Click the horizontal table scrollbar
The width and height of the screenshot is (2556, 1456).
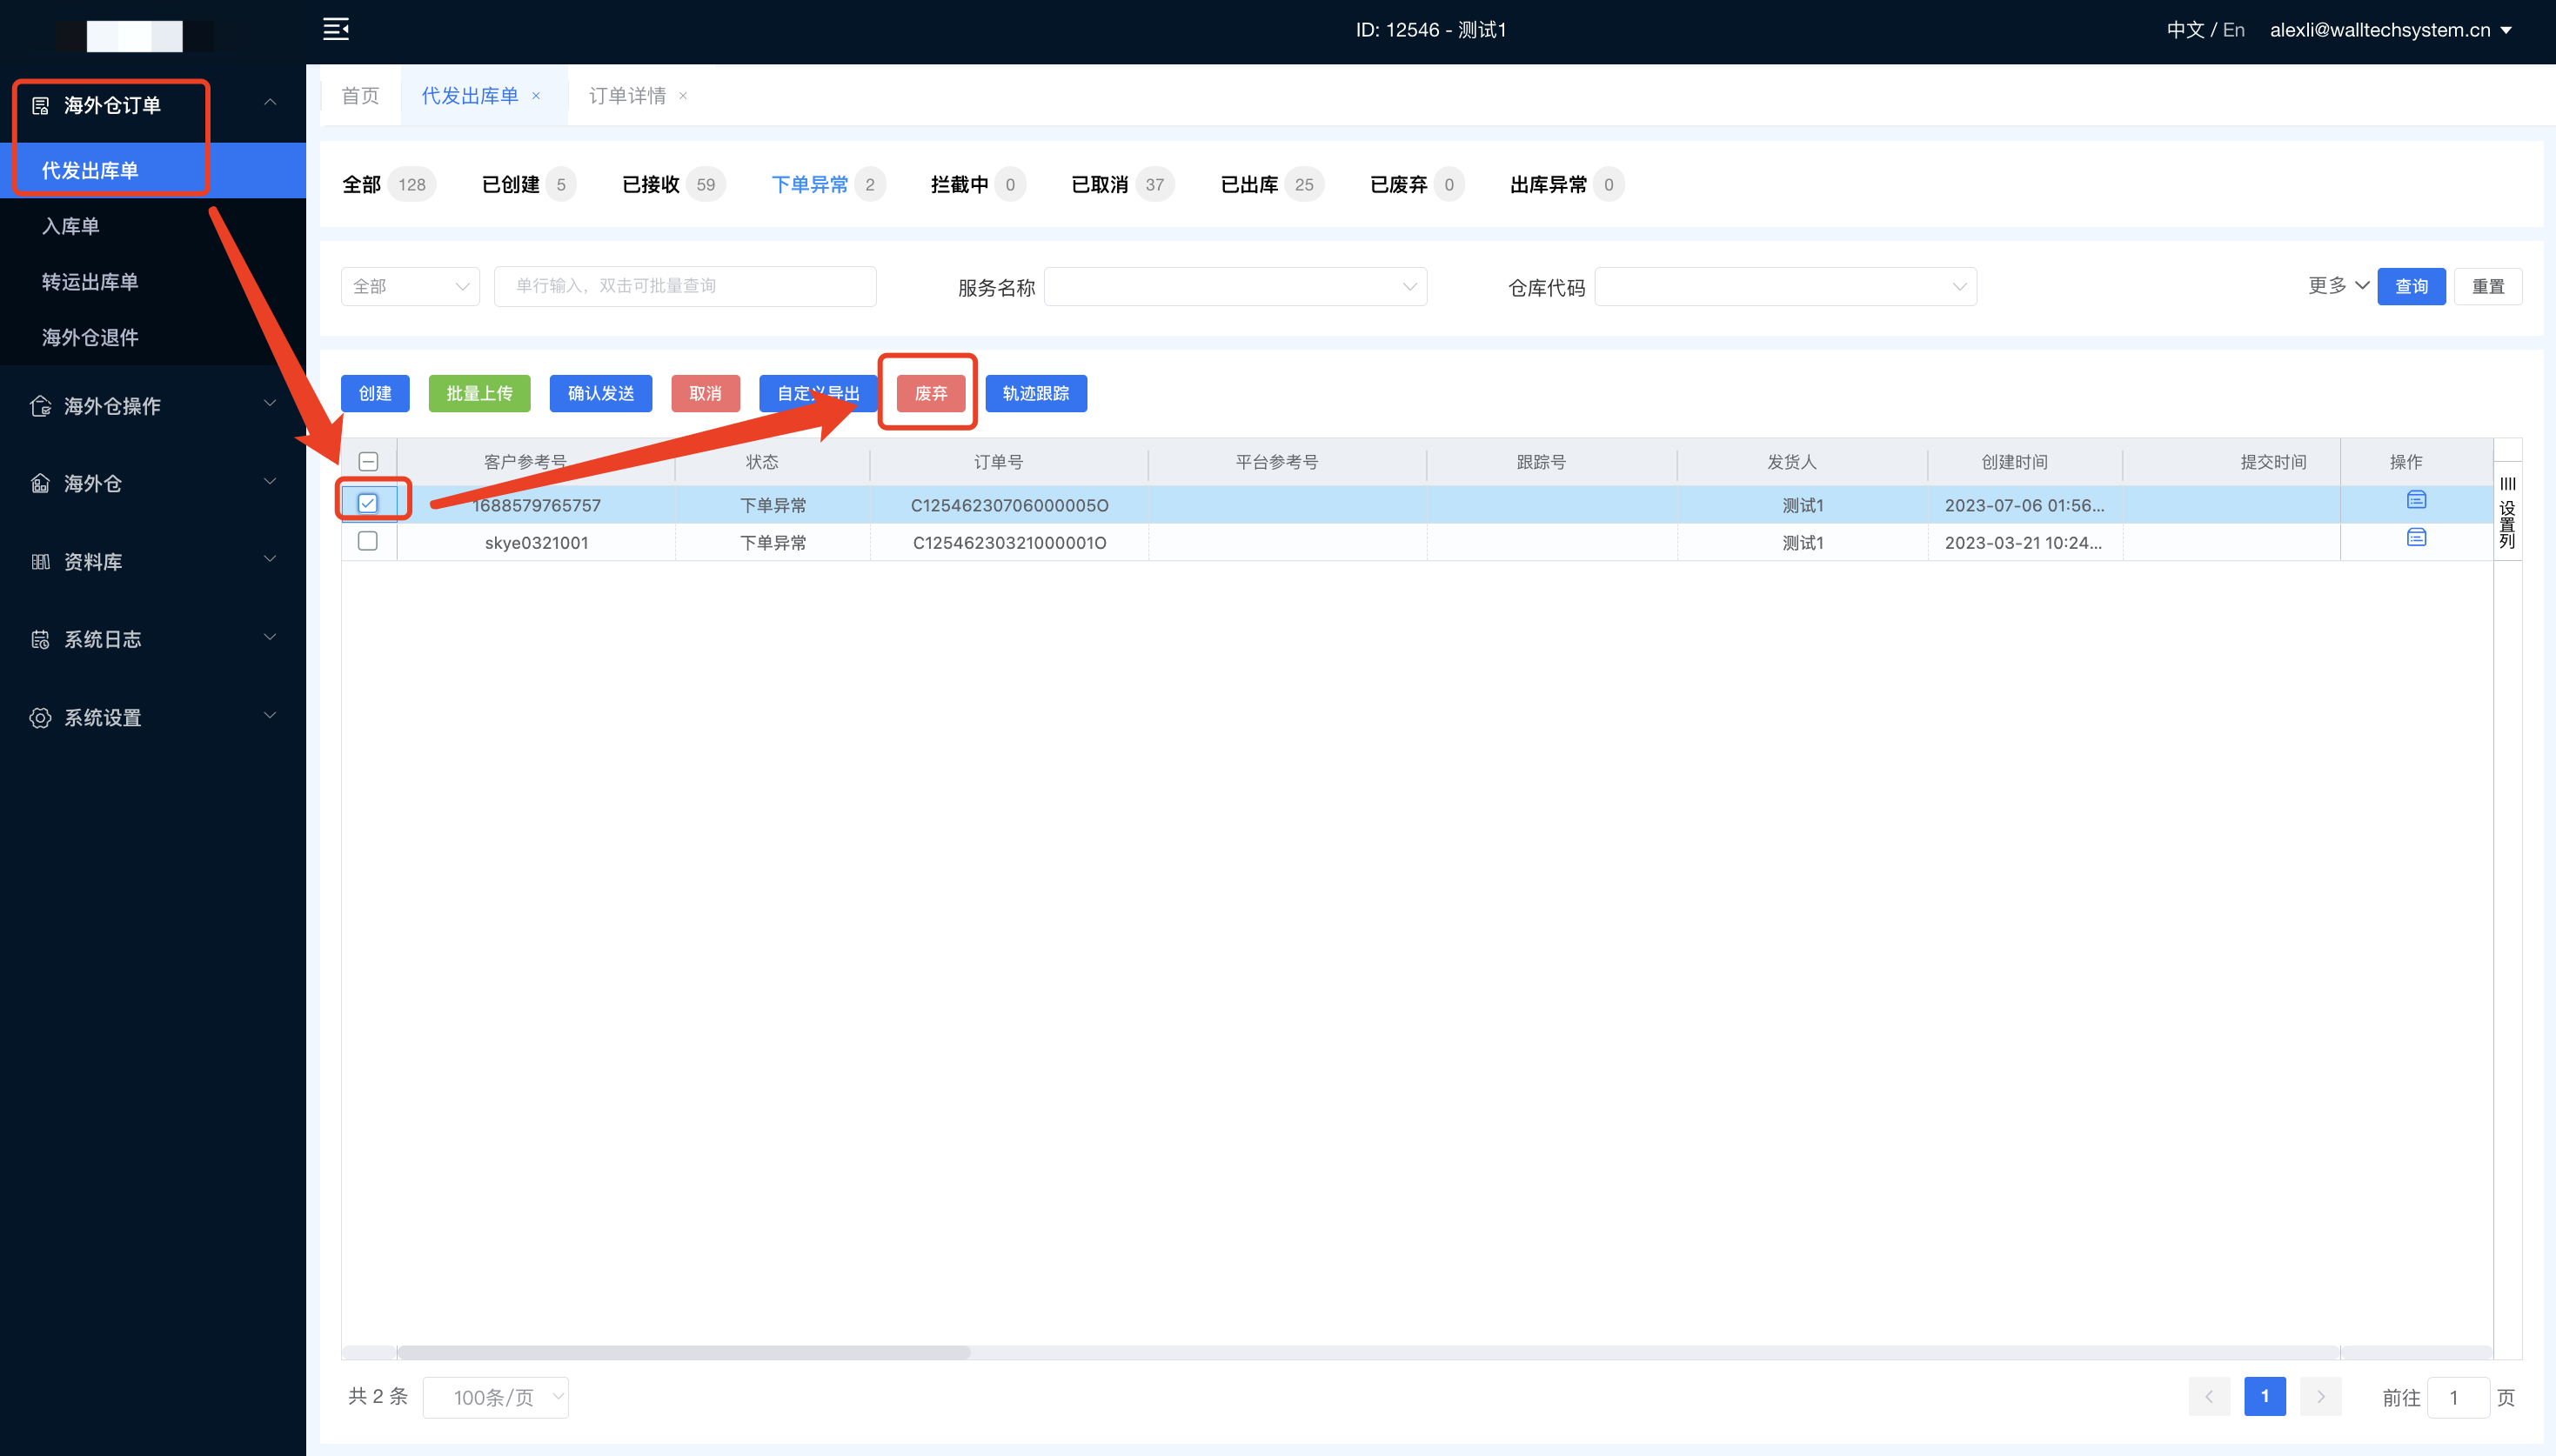pos(684,1352)
